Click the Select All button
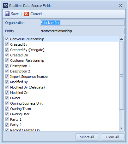Image resolution: width=128 pixels, height=144 pixels. 87,137
